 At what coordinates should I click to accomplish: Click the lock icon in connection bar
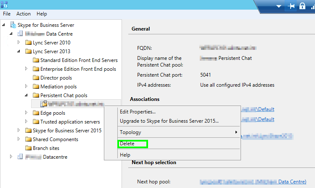coord(302,6)
